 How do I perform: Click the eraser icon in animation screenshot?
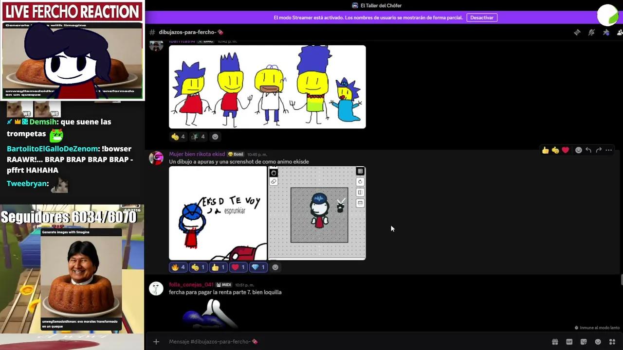click(x=274, y=181)
